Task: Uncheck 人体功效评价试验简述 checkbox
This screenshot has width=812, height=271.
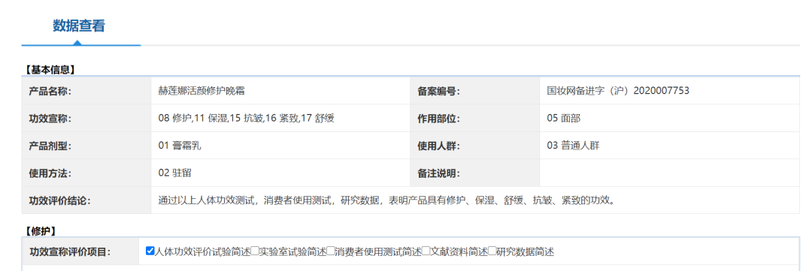Action: (150, 251)
